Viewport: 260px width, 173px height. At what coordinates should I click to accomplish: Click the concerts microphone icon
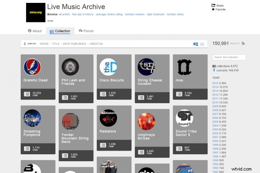point(214,70)
